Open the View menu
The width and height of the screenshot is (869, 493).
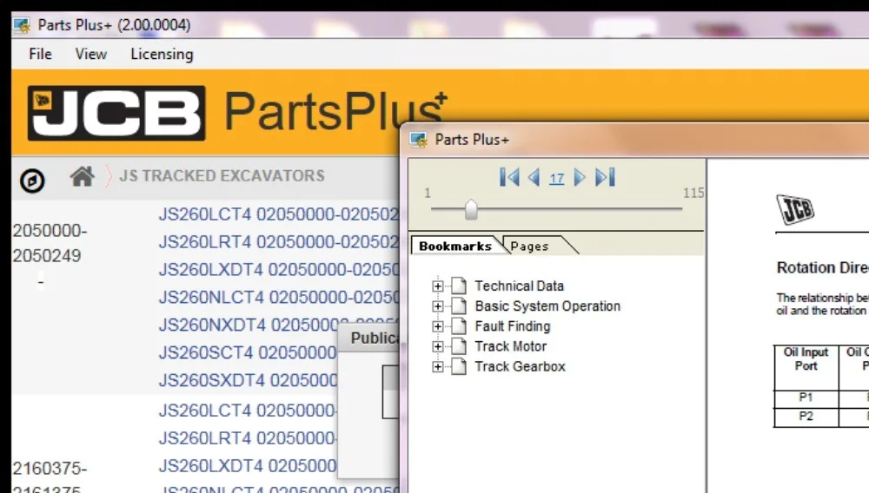(x=91, y=54)
